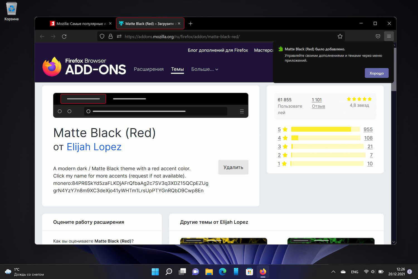Reload the current page
The image size is (418, 279).
[64, 37]
